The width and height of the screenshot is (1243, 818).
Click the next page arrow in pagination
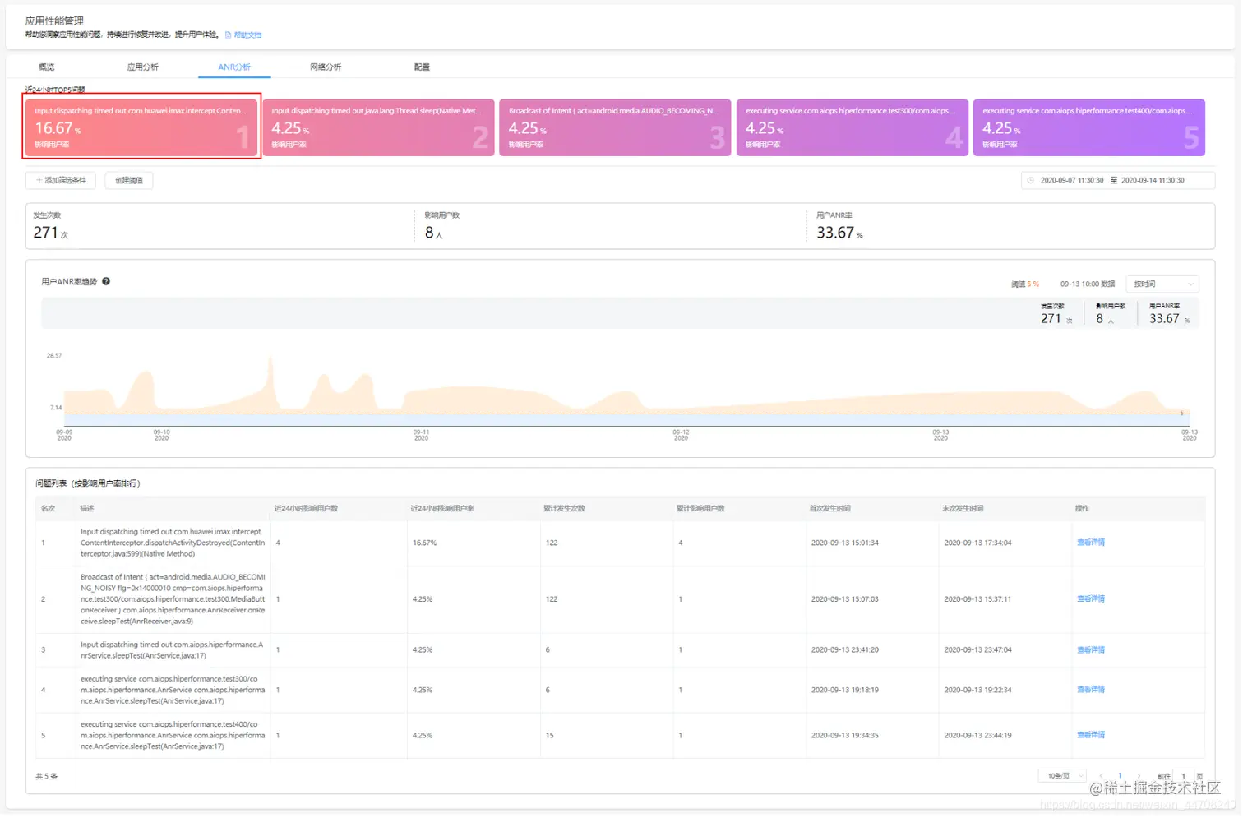click(x=1139, y=776)
